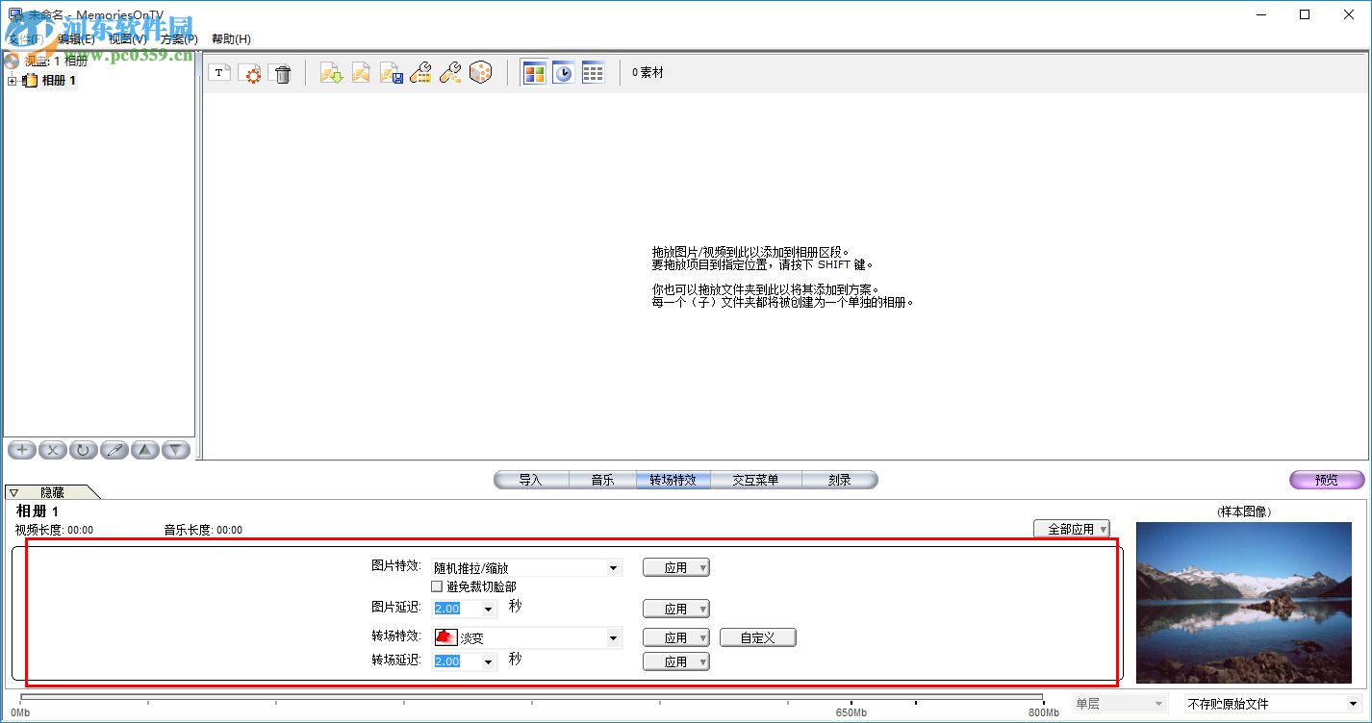Viewport: 1372px width, 723px height.
Task: Click the first wrench tool icon
Action: coord(420,73)
